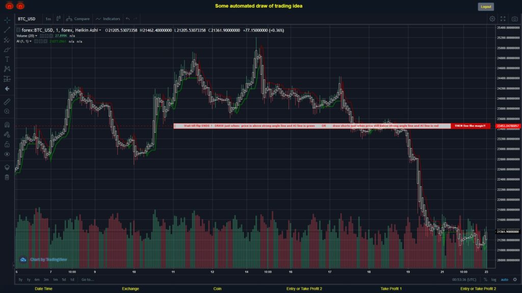Viewport: 522px width, 293px height.
Task: Select the 1d time range
Action: 72,280
